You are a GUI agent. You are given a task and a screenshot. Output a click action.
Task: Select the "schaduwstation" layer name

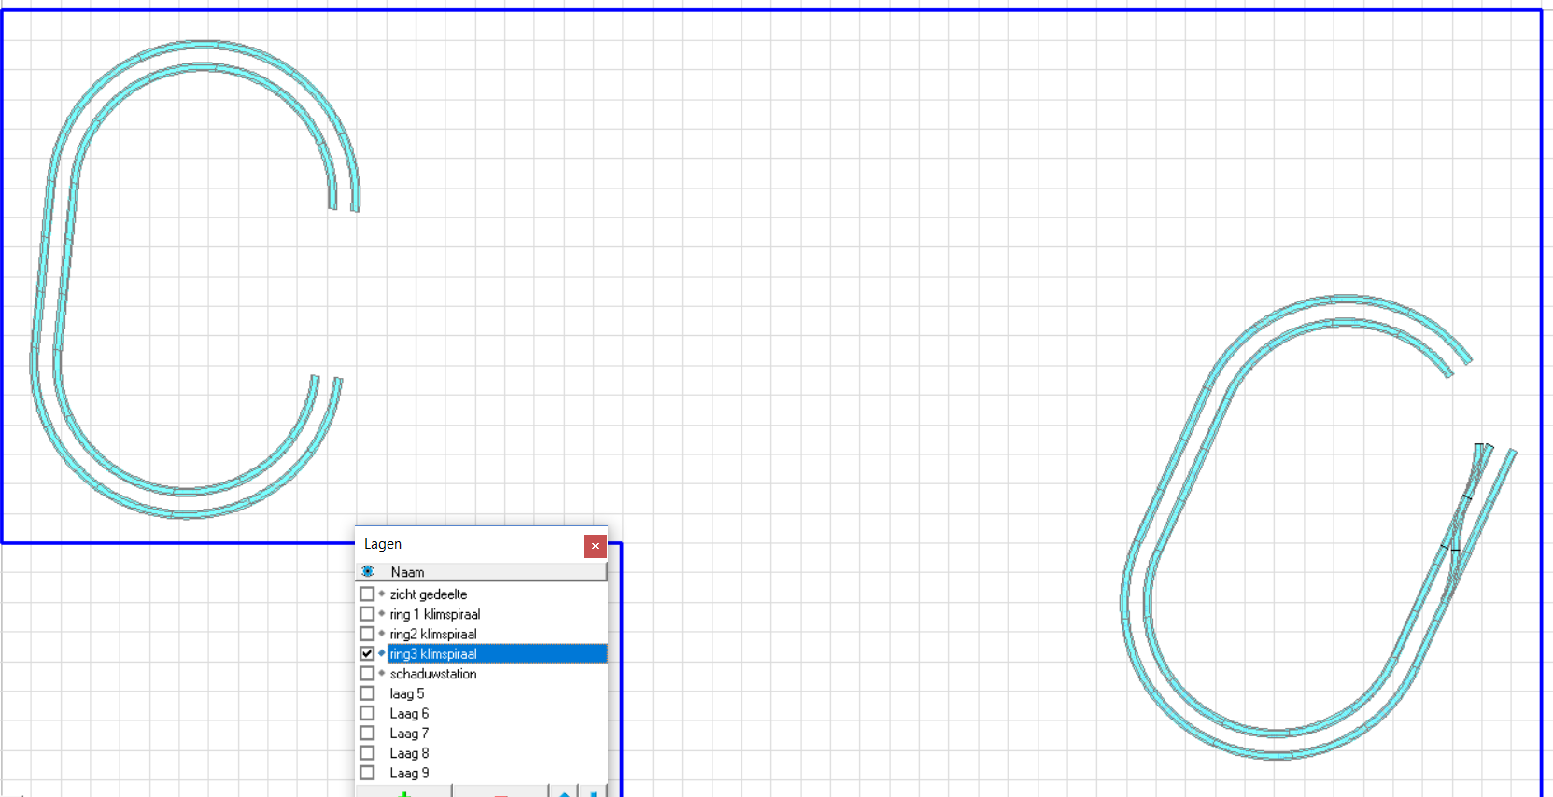[433, 674]
